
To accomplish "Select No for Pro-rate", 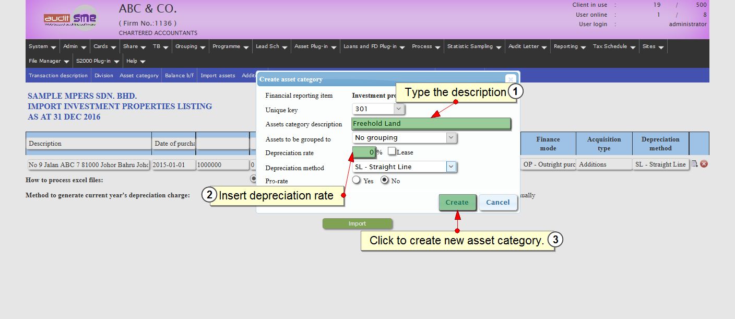I will [x=385, y=181].
